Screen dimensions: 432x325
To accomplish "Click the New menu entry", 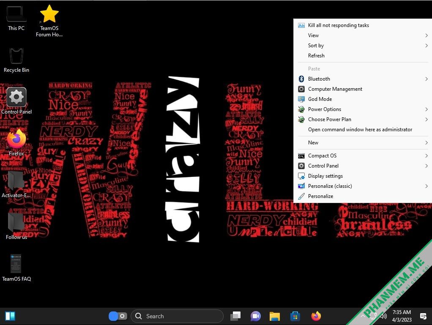I will [x=313, y=143].
